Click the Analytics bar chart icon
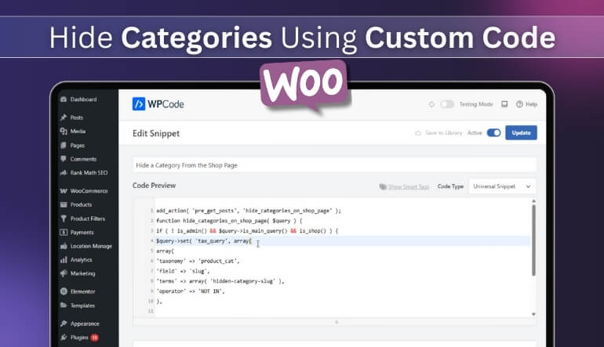Viewport: 604px width, 347px height. coord(64,260)
